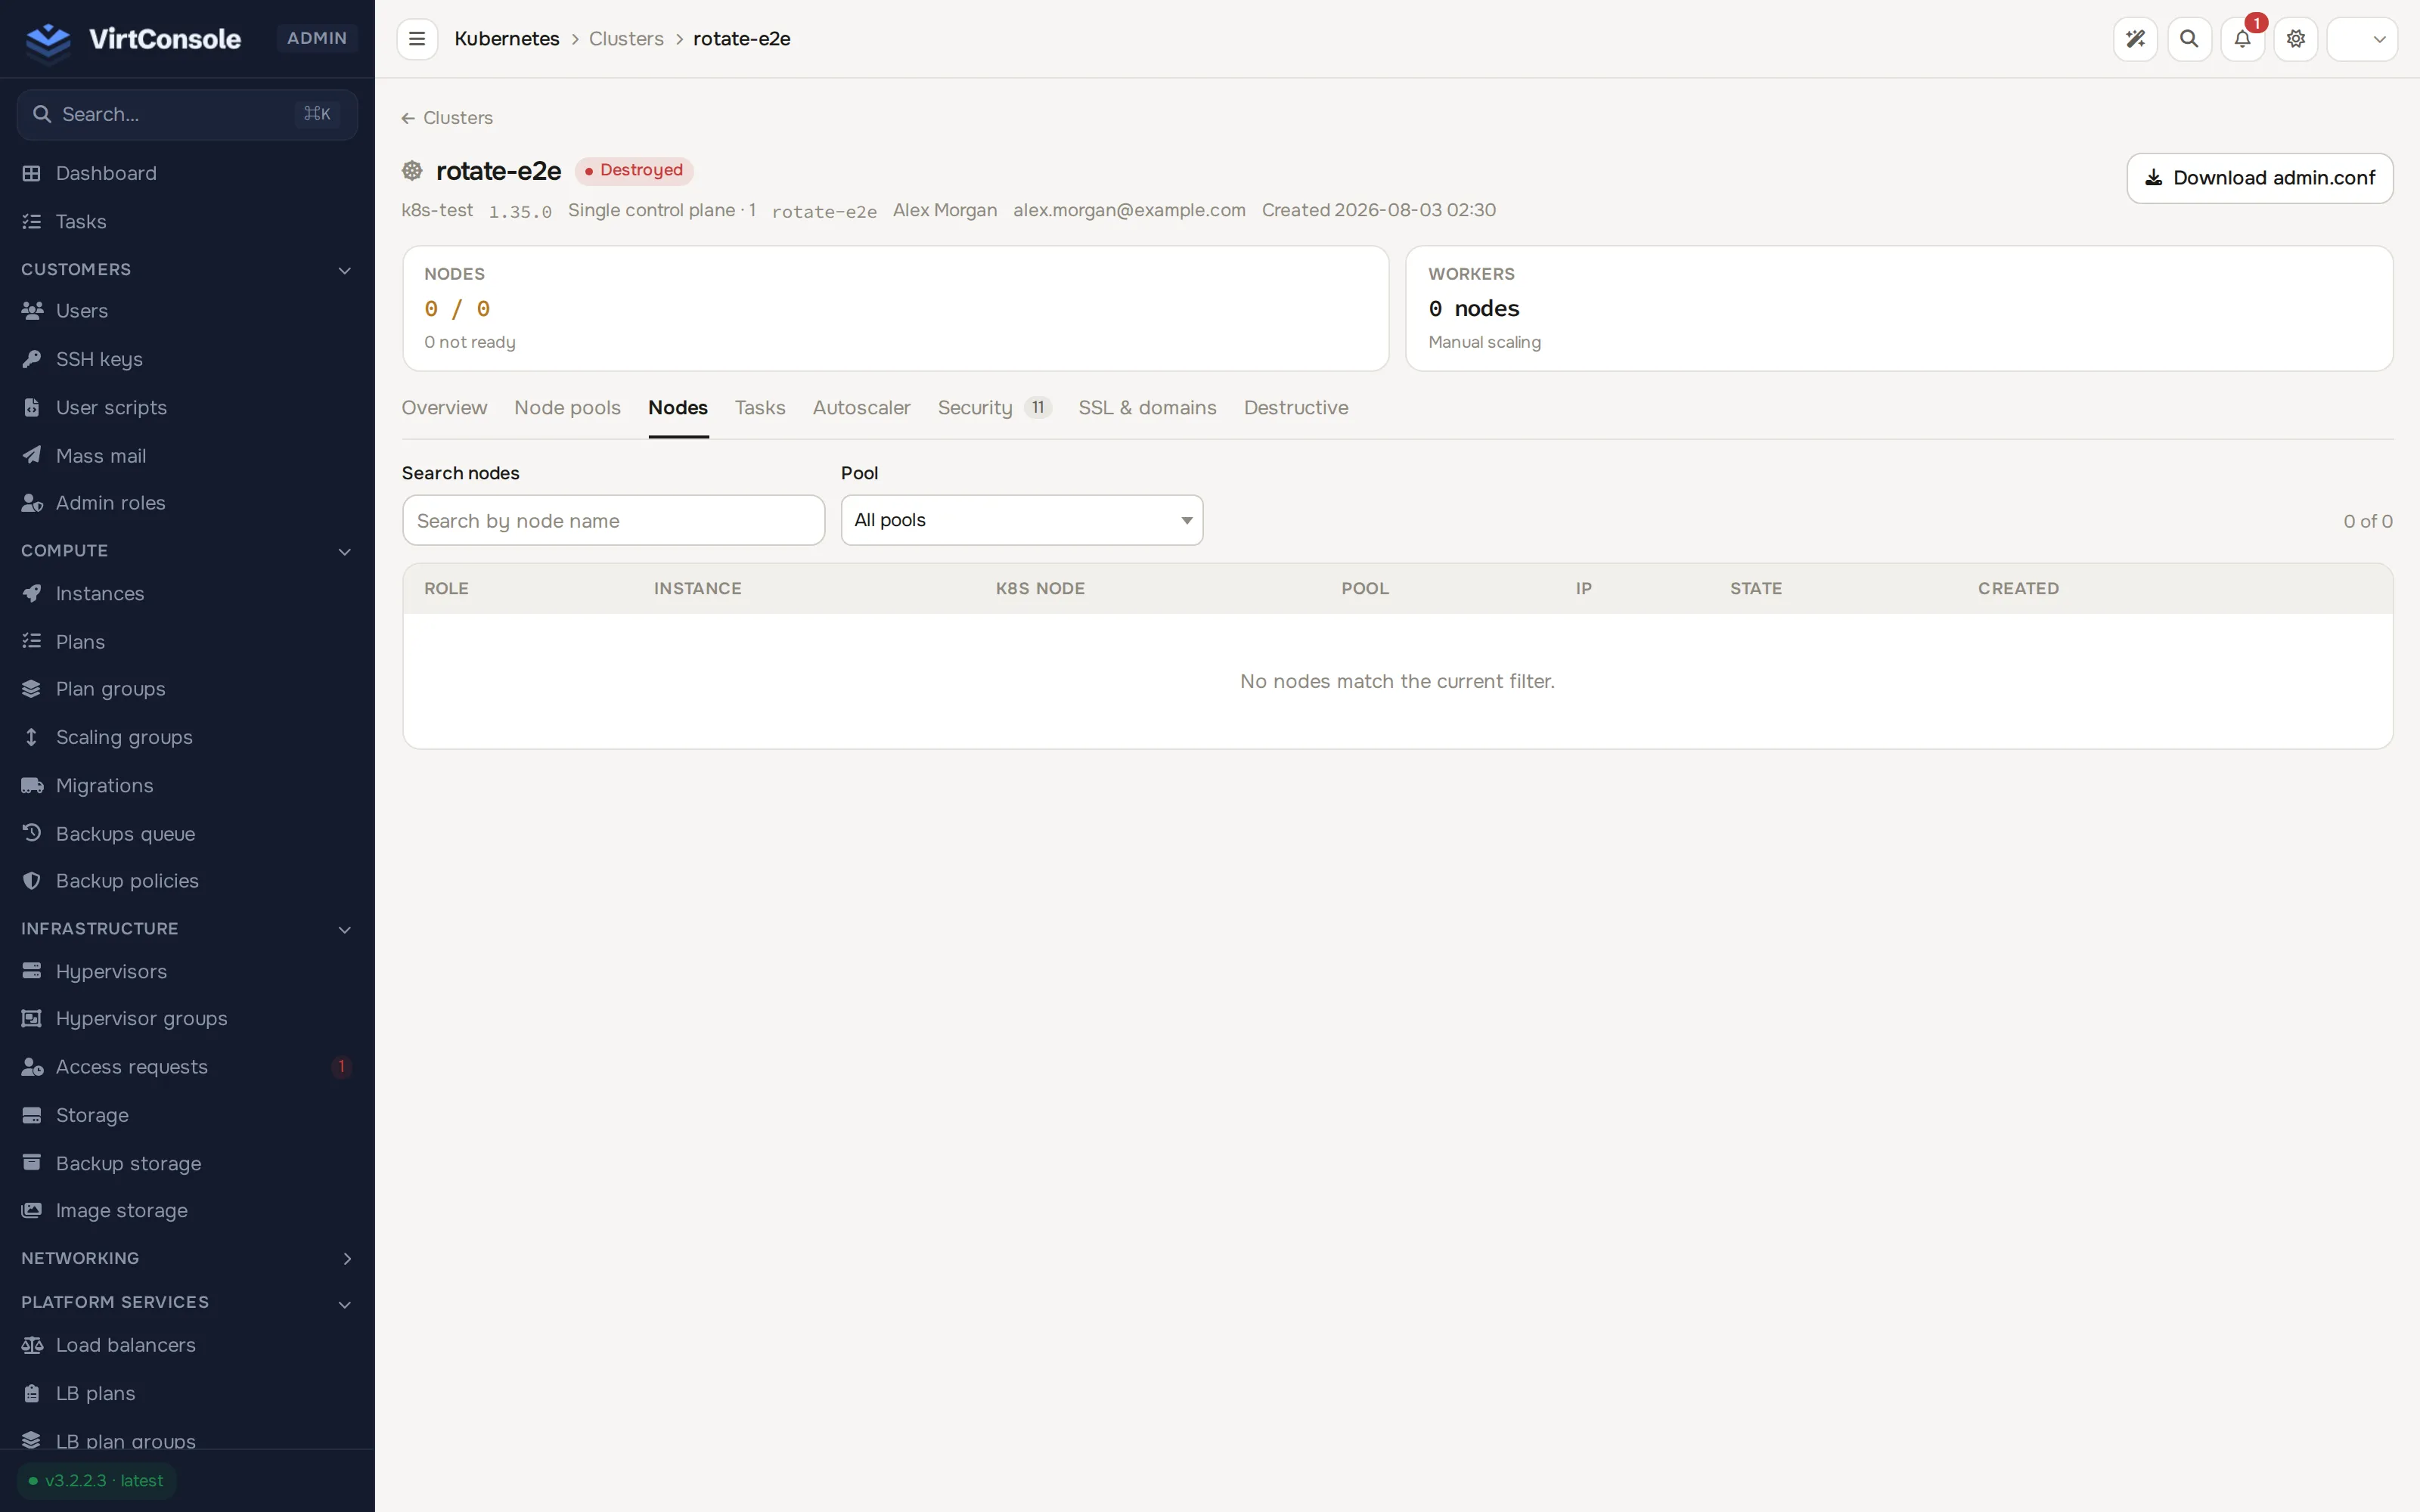Switch to the Node pools tab
The height and width of the screenshot is (1512, 2420).
tap(567, 407)
